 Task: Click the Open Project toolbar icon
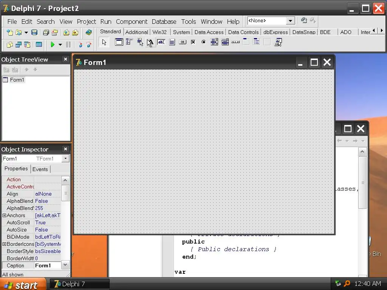coord(55,32)
